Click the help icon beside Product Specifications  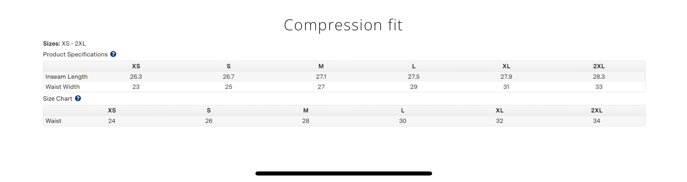point(113,54)
